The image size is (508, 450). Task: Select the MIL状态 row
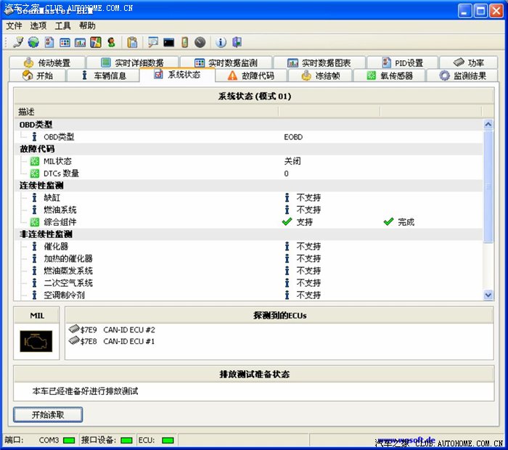pyautogui.click(x=57, y=161)
